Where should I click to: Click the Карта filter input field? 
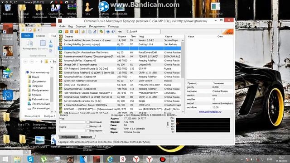coord(72,130)
